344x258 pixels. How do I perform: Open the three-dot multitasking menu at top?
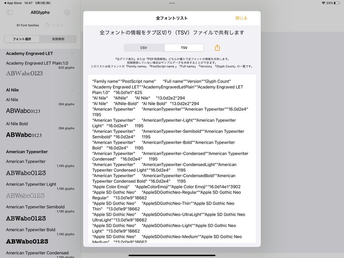point(172,3)
